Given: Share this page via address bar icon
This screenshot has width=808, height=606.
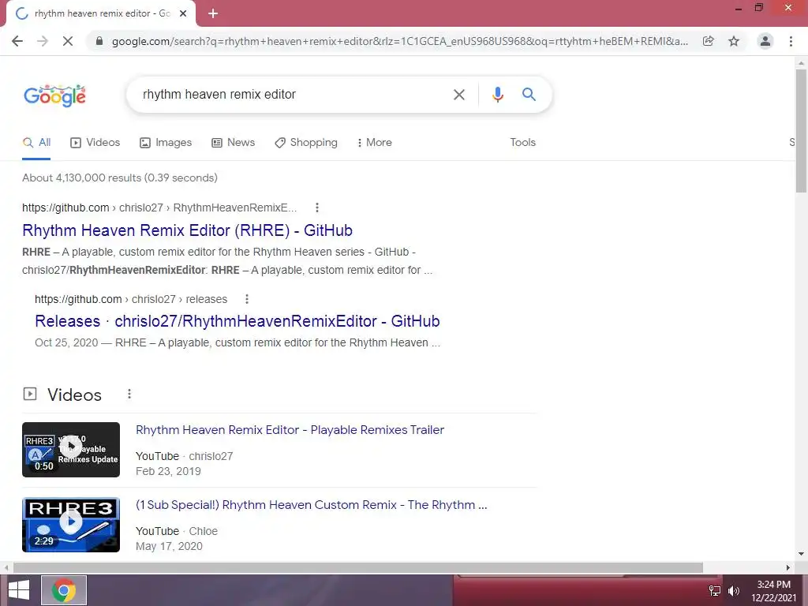Looking at the screenshot, I should click(x=708, y=41).
